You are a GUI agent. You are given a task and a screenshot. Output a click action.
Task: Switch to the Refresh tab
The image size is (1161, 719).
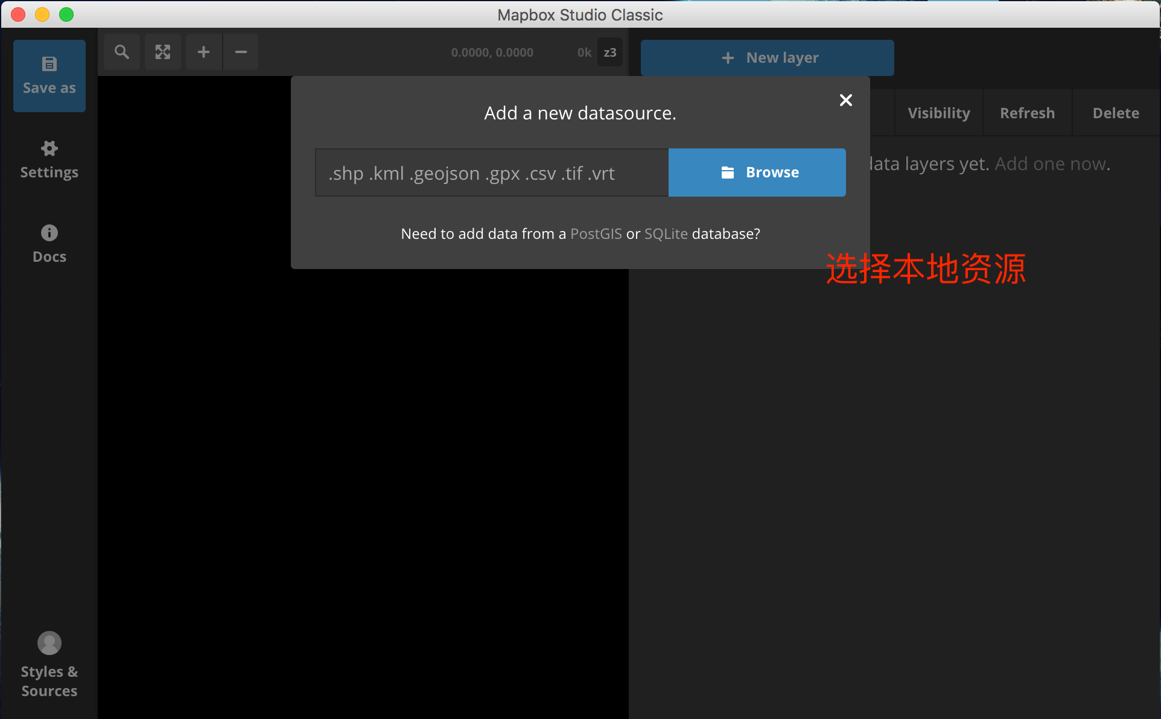pos(1027,112)
